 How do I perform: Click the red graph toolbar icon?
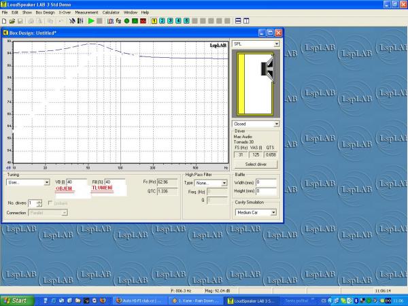143,21
